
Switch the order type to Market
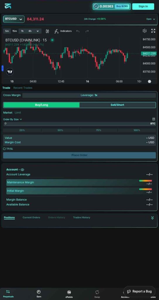pos(8,113)
